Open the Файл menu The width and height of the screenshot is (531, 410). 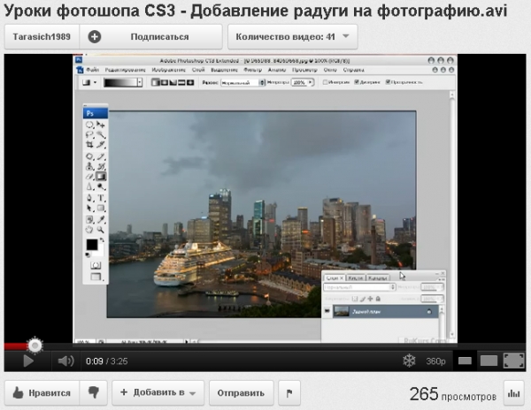point(92,70)
